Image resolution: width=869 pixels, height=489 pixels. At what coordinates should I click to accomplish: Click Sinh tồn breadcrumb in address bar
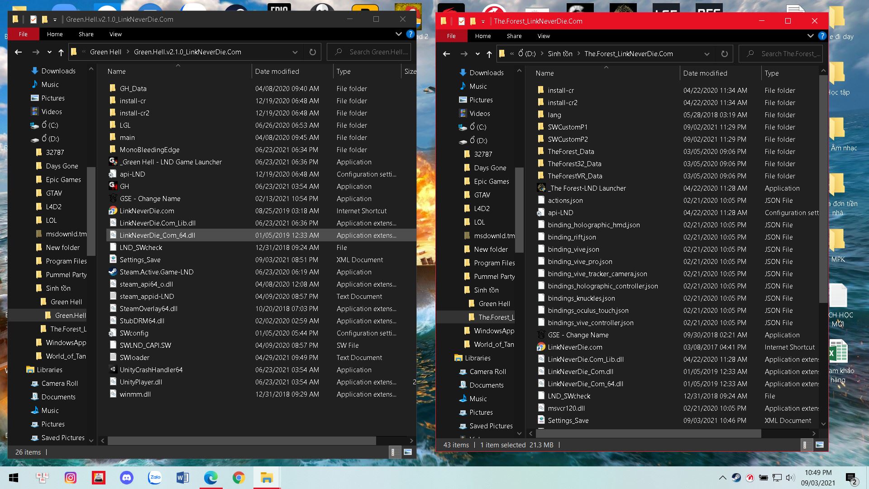[x=560, y=54]
